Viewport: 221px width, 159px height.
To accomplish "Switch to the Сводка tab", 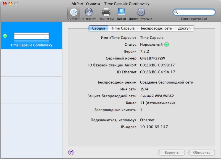I will point(98,28).
